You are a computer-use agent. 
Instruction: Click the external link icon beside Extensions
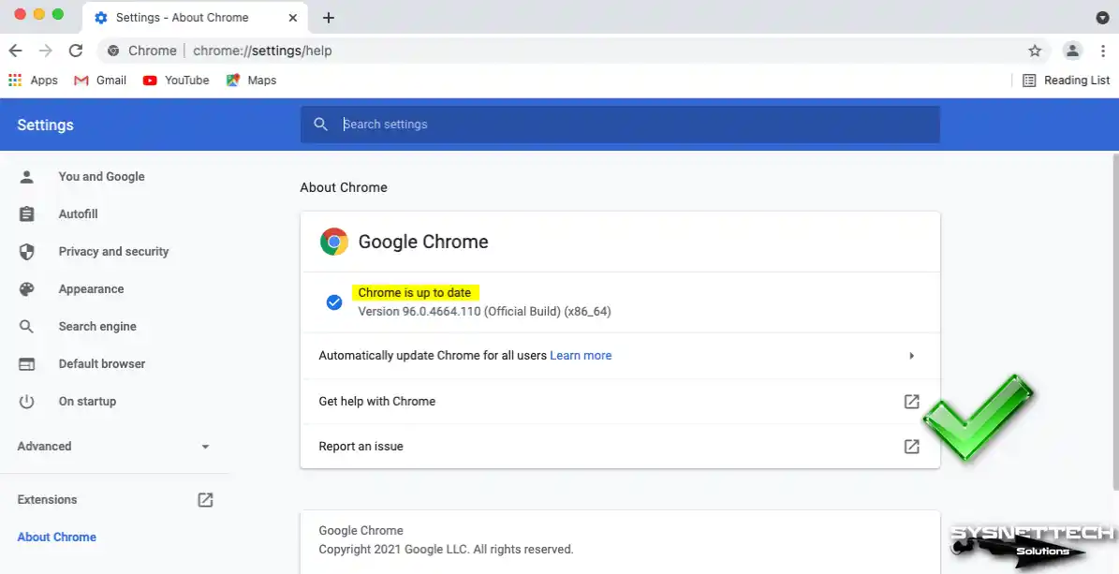pos(205,500)
